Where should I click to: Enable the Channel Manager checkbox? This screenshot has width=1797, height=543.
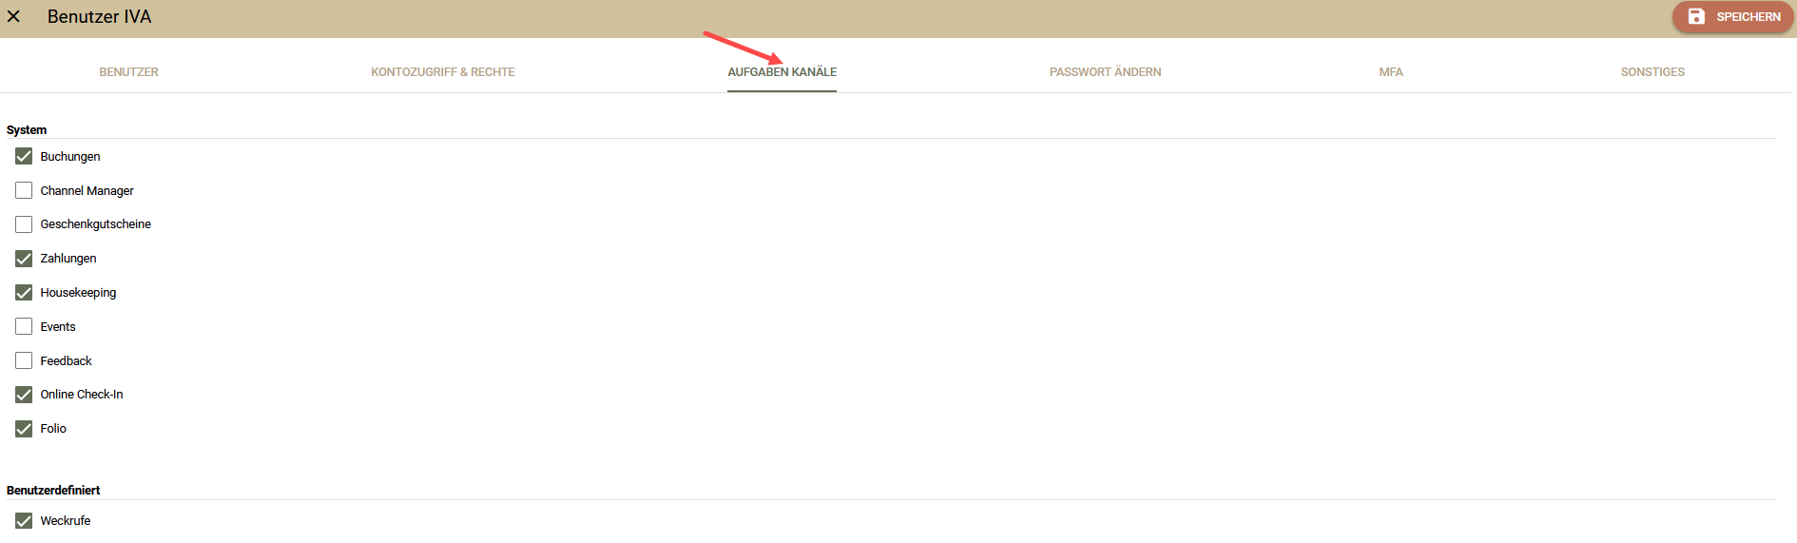(x=24, y=190)
